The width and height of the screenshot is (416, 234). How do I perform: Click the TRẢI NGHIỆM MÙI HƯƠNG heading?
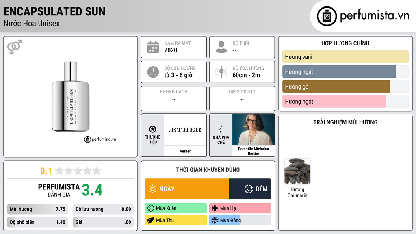[345, 122]
